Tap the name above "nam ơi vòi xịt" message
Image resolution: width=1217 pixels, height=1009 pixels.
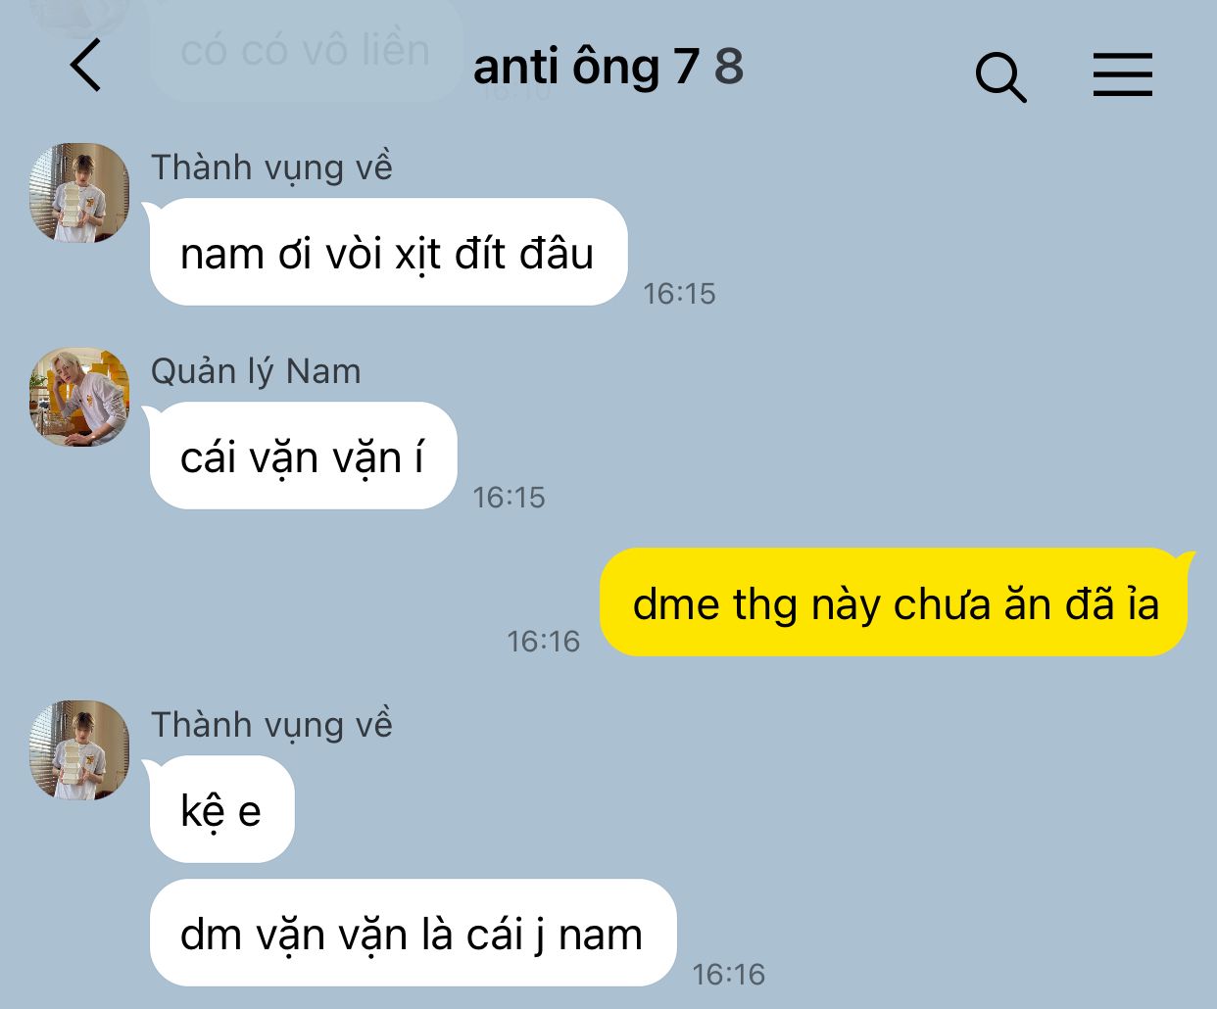point(271,168)
